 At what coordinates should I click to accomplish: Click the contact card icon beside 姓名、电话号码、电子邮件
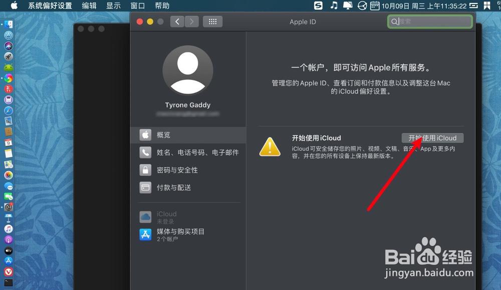coord(145,152)
